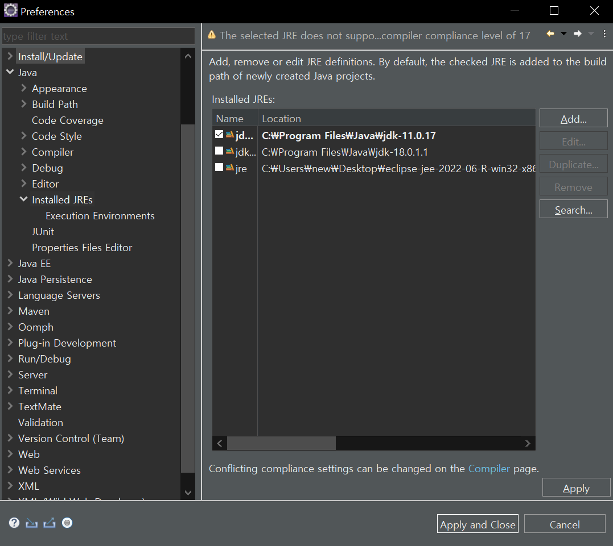Expand the Debug node under Java

24,168
